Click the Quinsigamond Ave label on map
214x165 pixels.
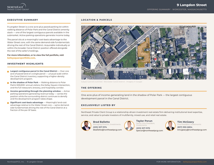pyautogui.click(x=96, y=55)
